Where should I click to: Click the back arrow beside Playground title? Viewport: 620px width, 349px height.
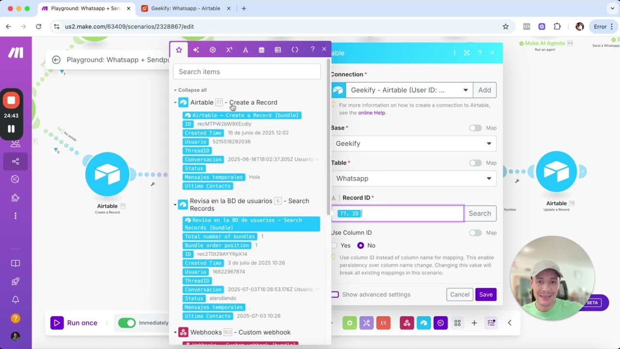coord(56,60)
